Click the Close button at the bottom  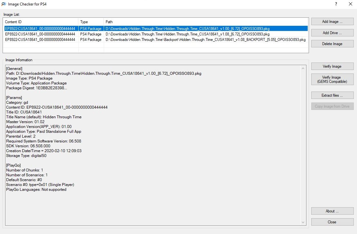[332, 222]
